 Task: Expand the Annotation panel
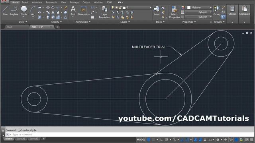83,22
